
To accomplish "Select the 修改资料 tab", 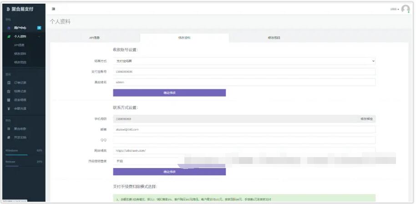I will click(184, 38).
